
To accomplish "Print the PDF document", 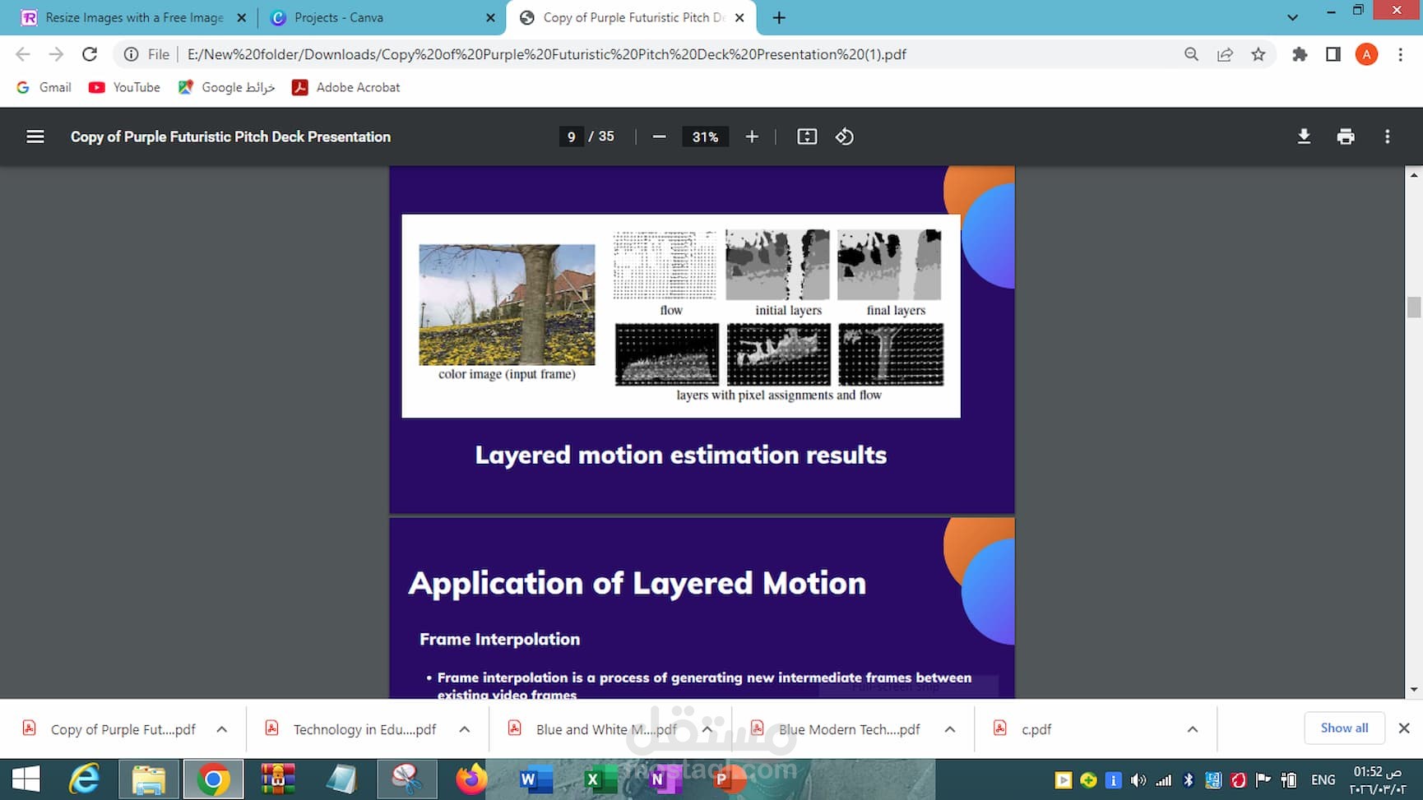I will pyautogui.click(x=1346, y=136).
